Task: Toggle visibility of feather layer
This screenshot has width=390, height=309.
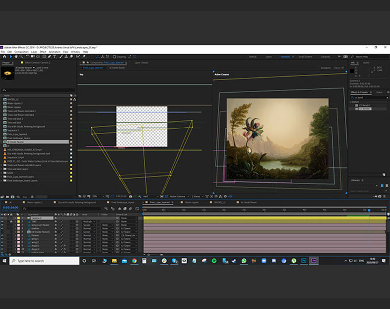Action: (2, 228)
